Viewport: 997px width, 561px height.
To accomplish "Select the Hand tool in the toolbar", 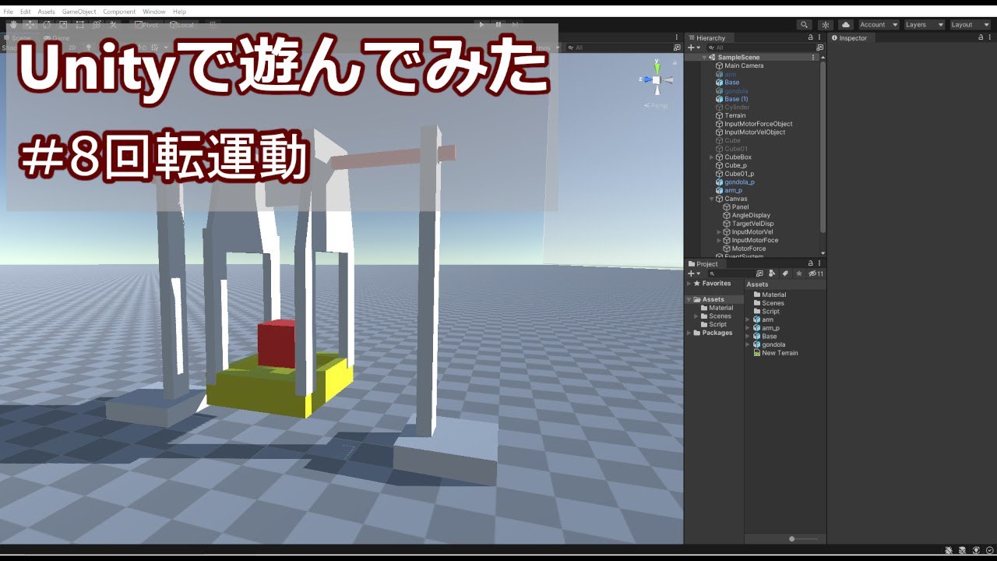I will [x=13, y=25].
